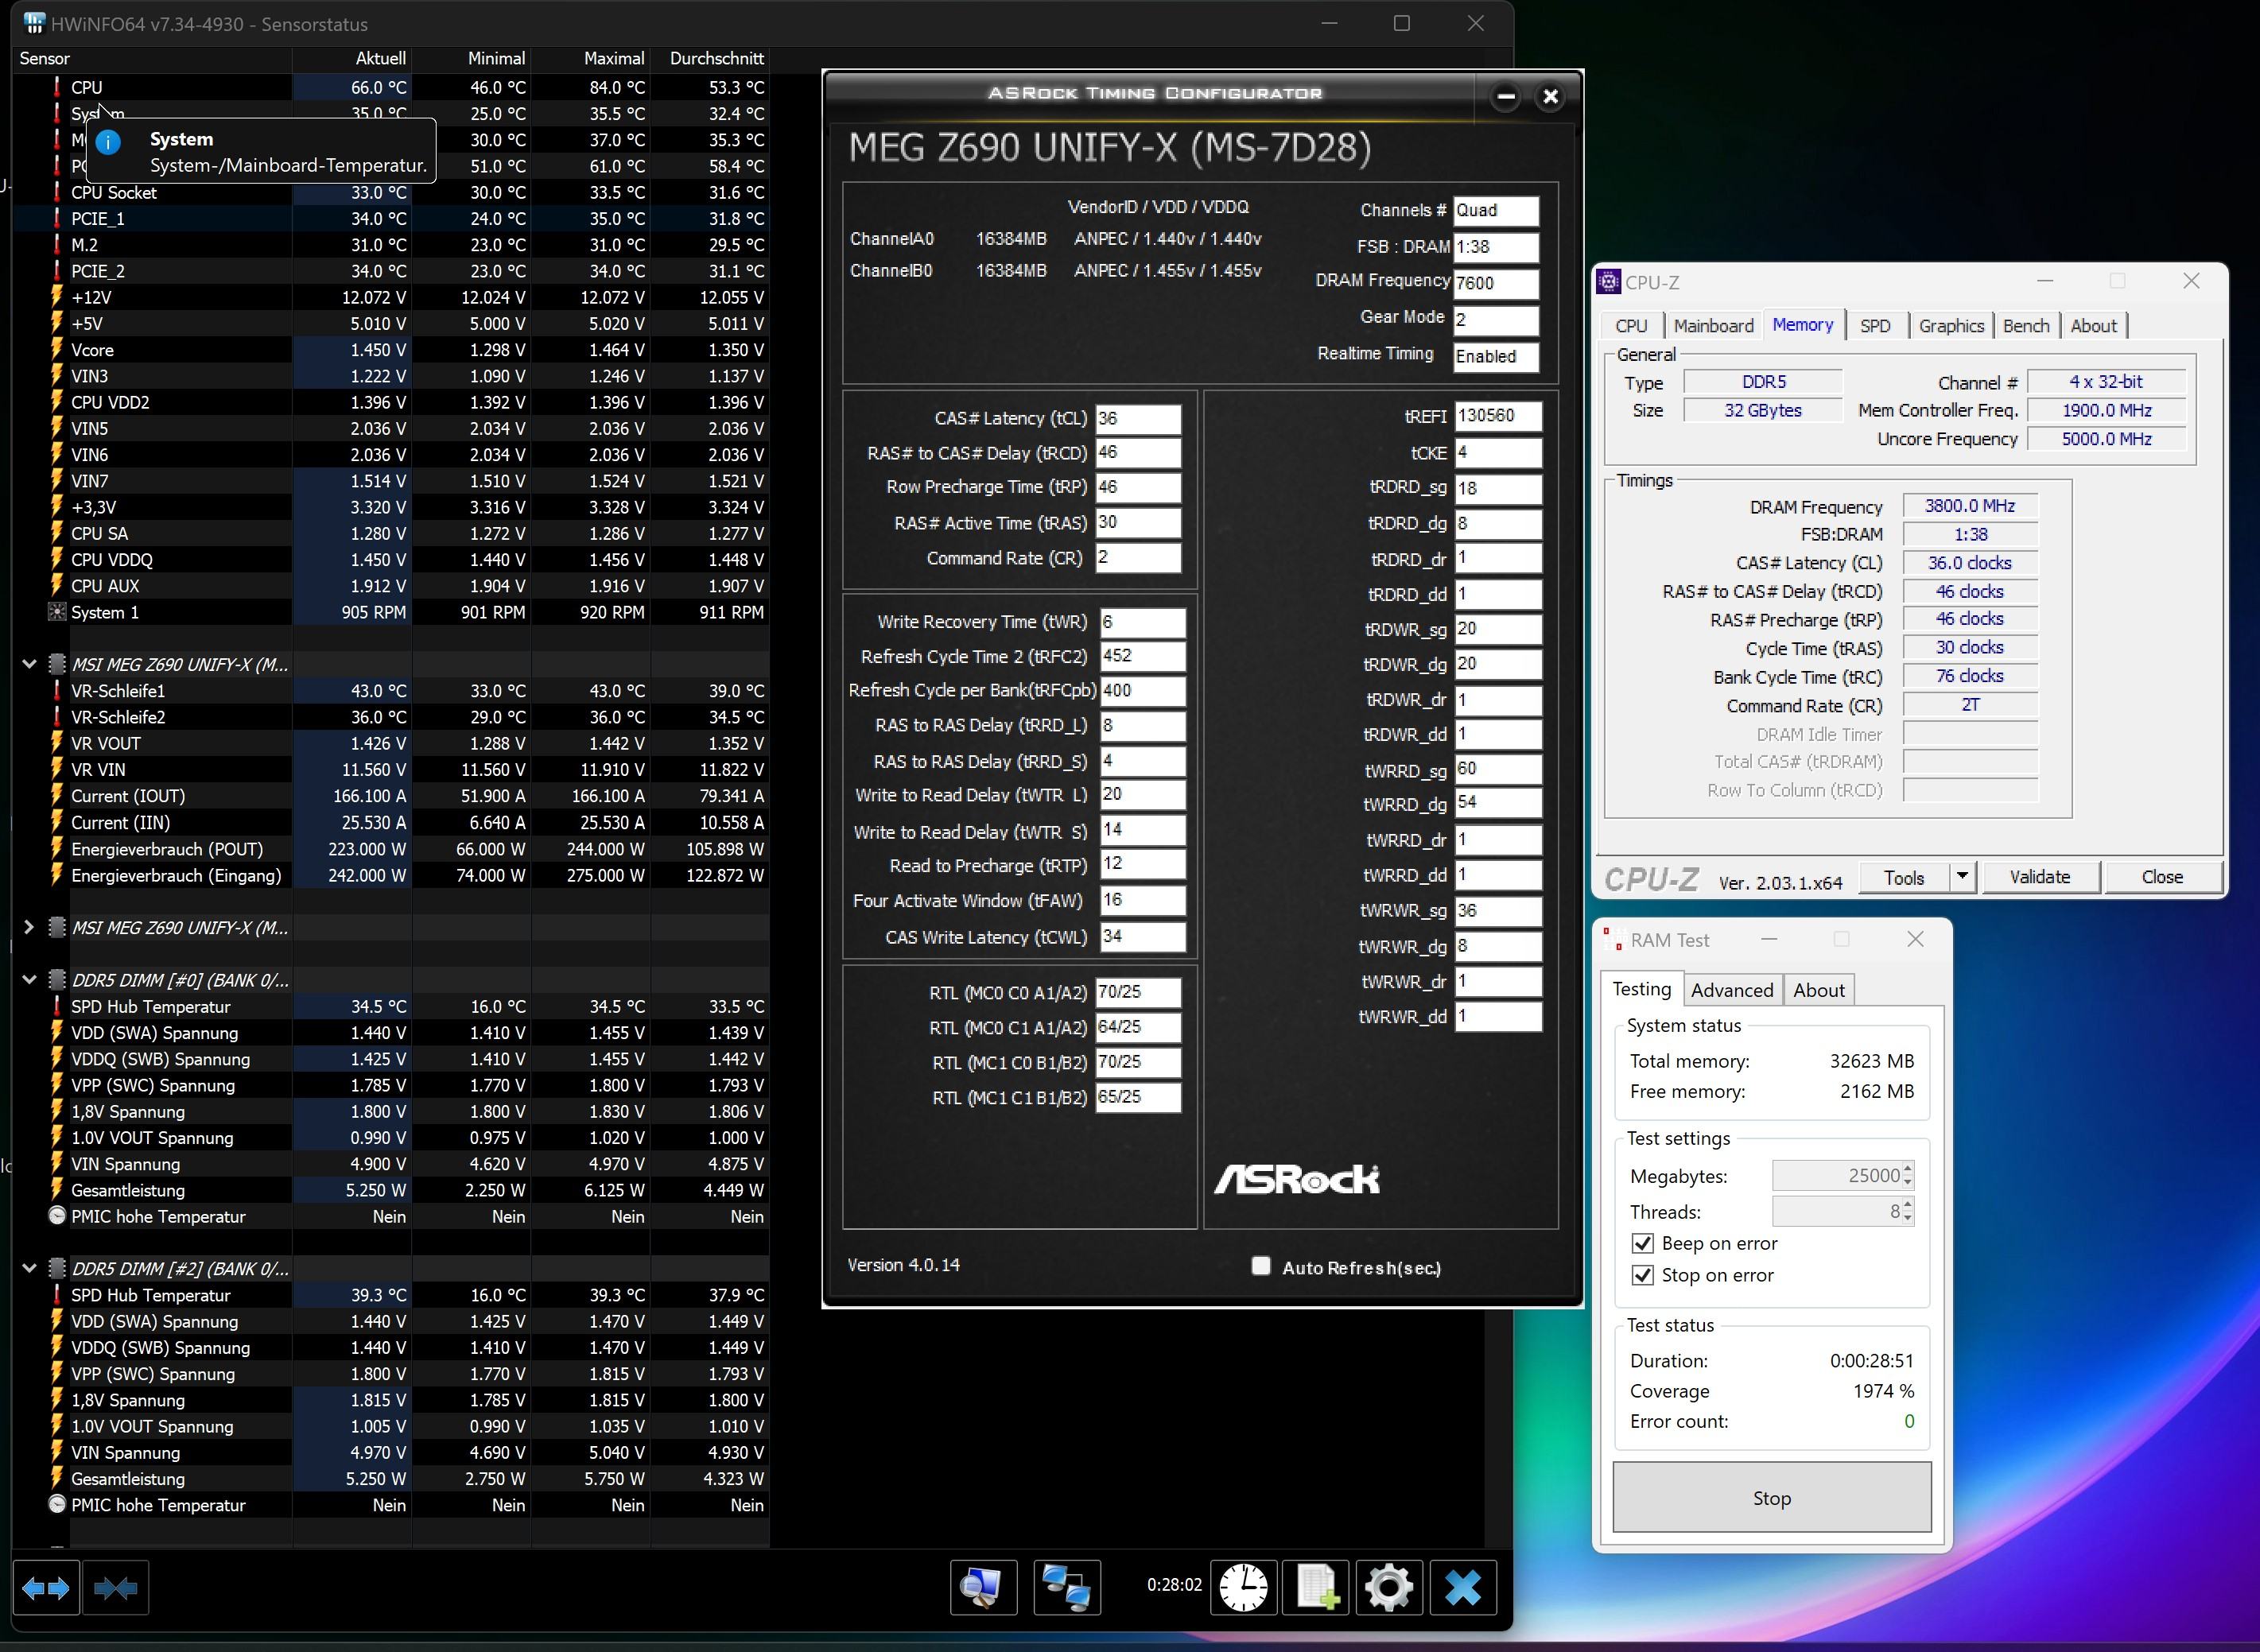Click RTL (MC0 C0 A1/A2) field showing 70/25
This screenshot has height=1652, width=2260.
[1138, 992]
